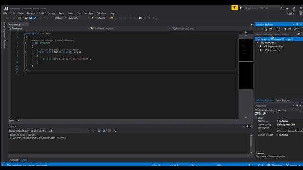This screenshot has width=303, height=170.
Task: Click the Switch Views icon in Solution Explorer
Action: click(270, 29)
